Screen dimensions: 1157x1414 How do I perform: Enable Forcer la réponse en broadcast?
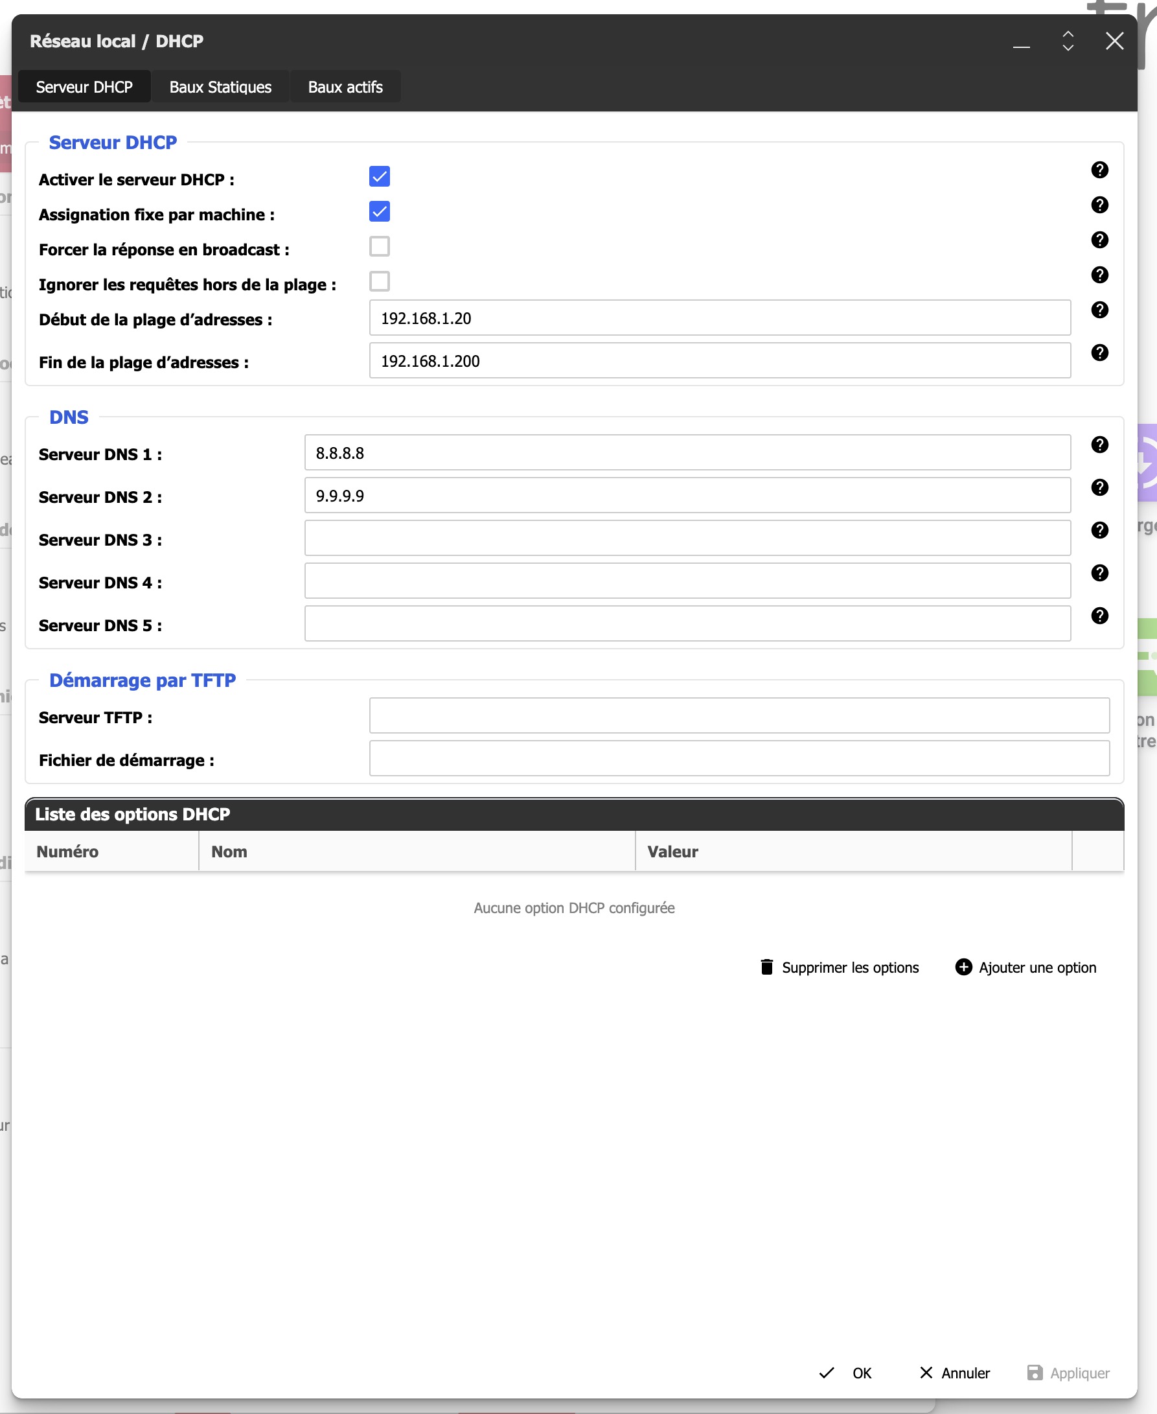[x=379, y=247]
